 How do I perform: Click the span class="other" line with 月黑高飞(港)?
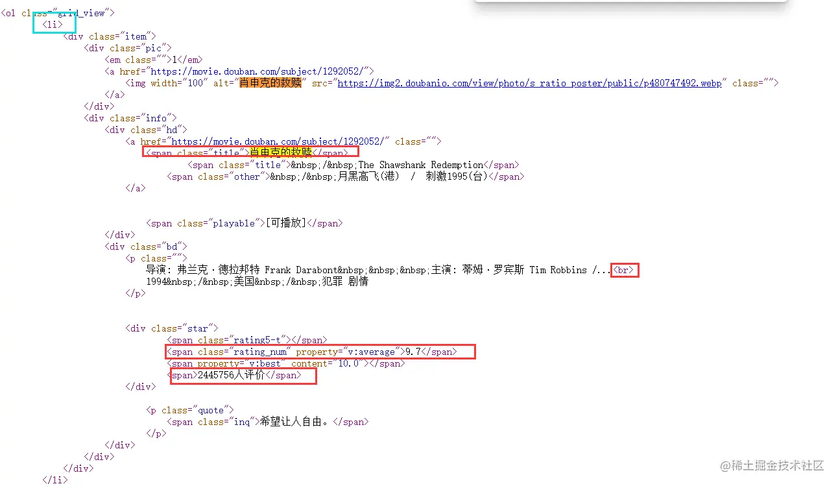click(x=345, y=176)
